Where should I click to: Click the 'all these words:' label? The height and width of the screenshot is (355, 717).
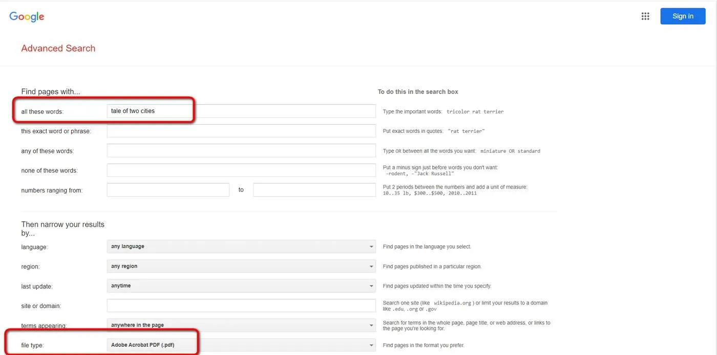(43, 111)
